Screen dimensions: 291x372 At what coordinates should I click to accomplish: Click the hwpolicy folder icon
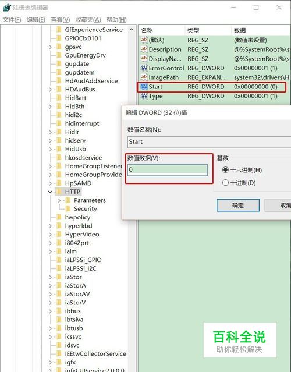pyautogui.click(x=59, y=217)
